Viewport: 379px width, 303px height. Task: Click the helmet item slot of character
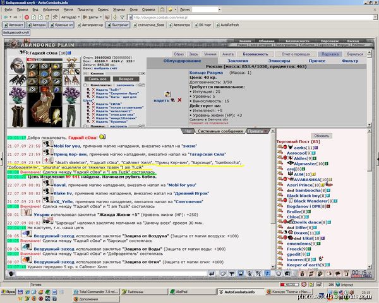coord(18,65)
